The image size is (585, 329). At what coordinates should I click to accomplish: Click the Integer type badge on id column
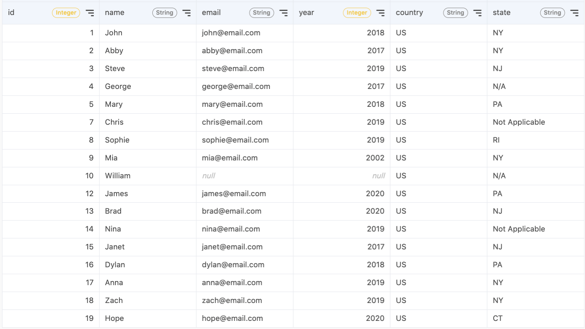coord(66,13)
